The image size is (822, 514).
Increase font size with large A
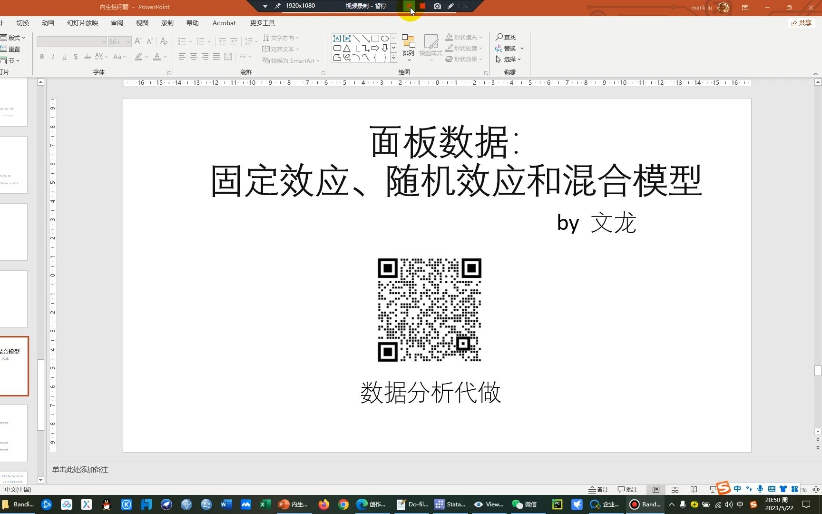pos(138,41)
